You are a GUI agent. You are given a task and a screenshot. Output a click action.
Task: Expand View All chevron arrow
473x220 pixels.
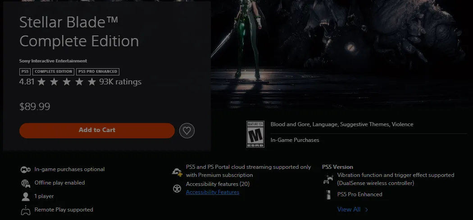[x=367, y=210]
